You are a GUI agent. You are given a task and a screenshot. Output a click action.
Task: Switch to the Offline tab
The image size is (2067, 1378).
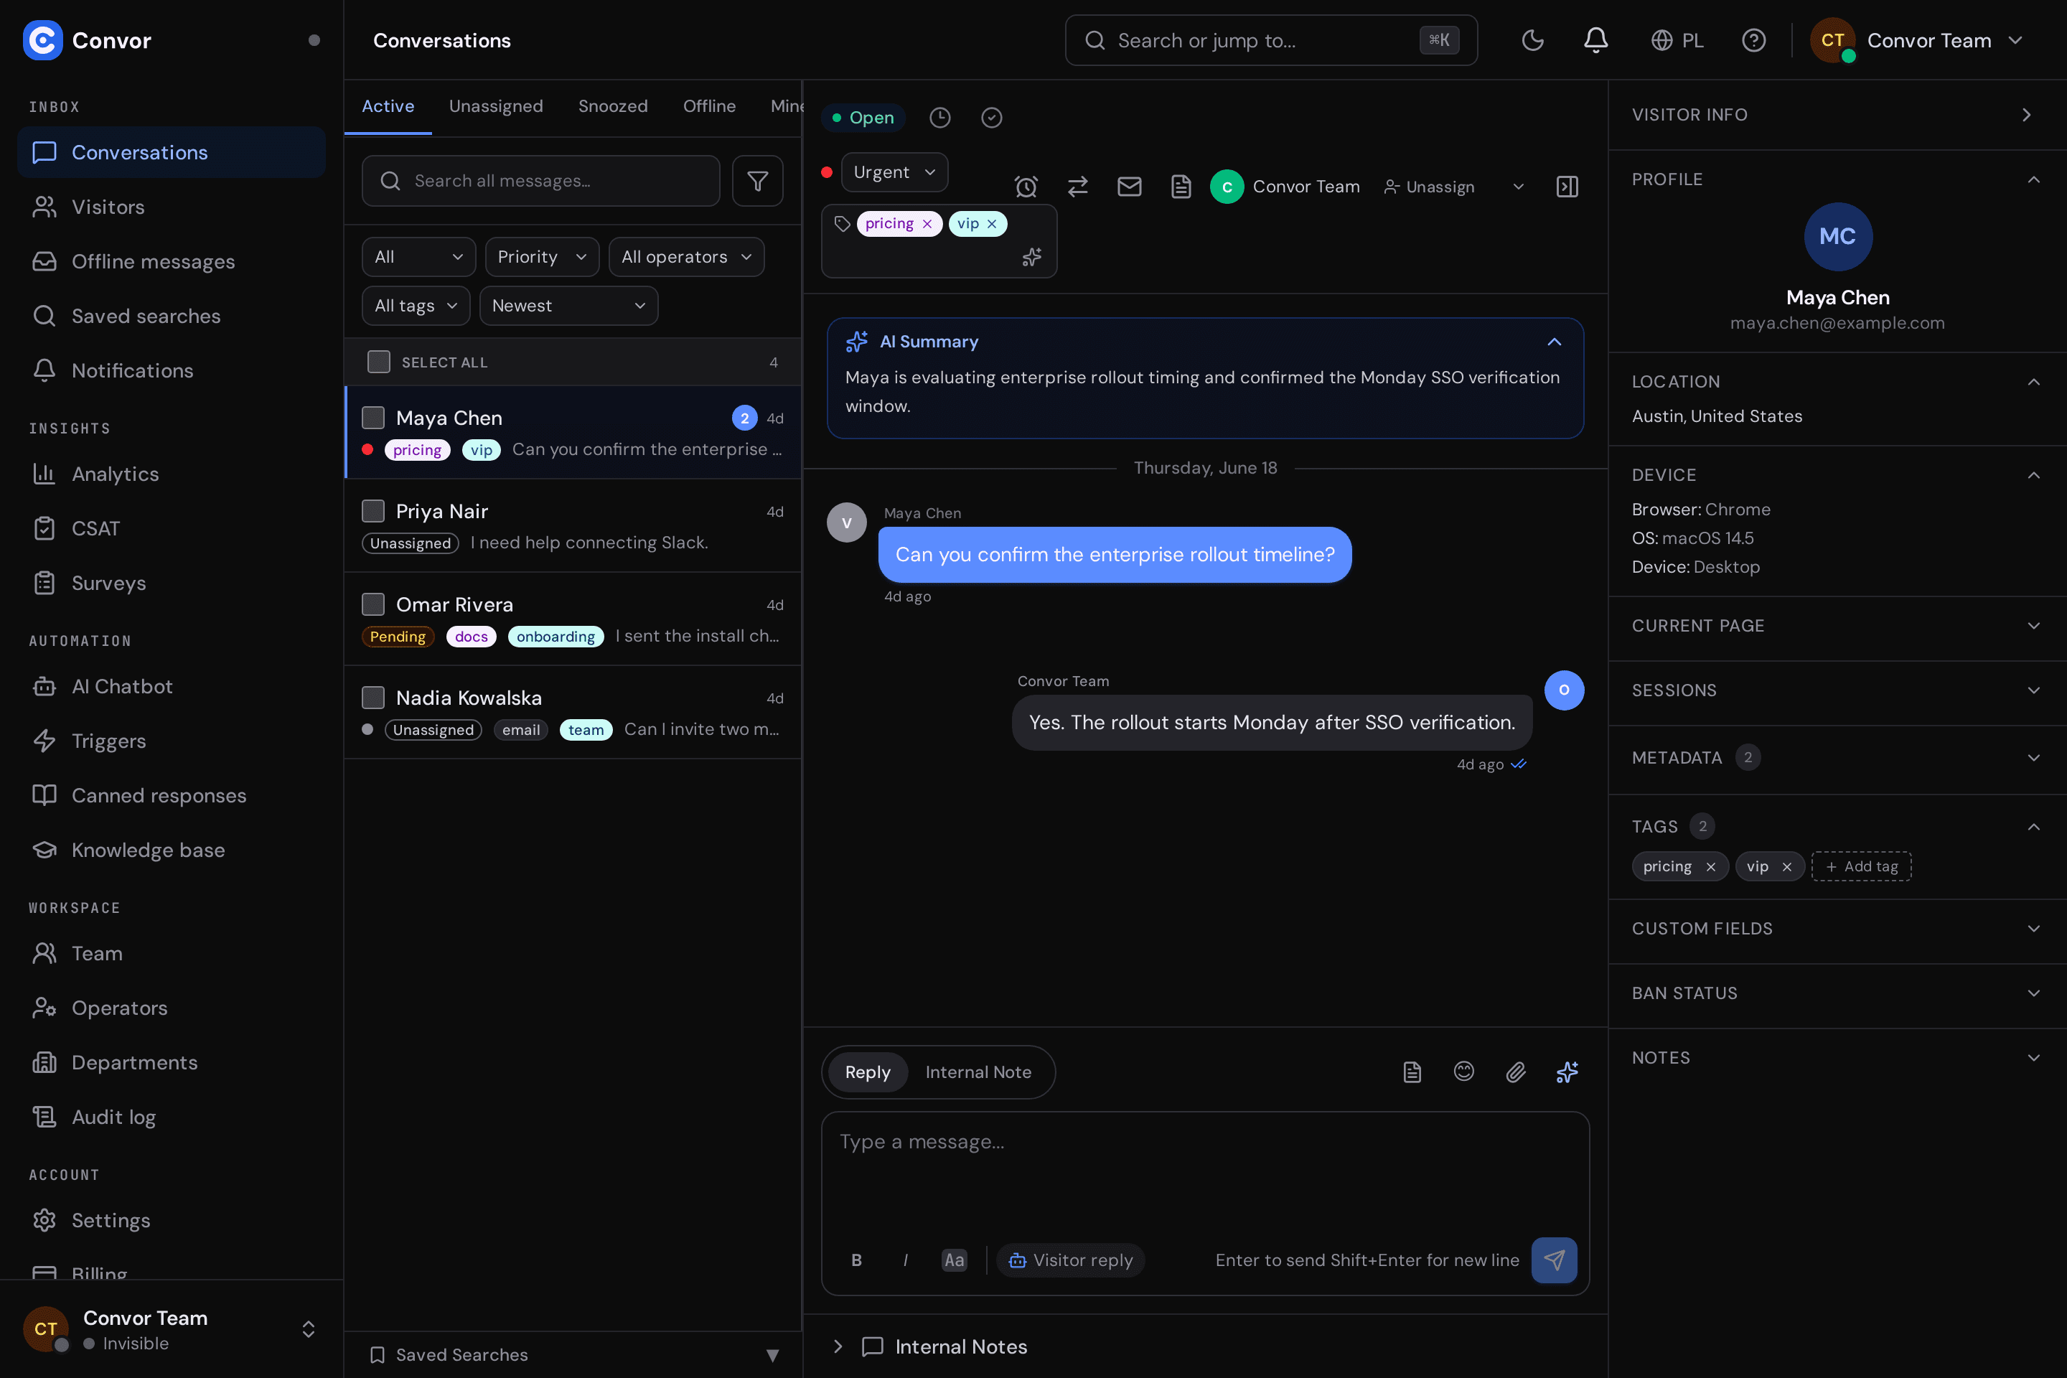tap(709, 106)
